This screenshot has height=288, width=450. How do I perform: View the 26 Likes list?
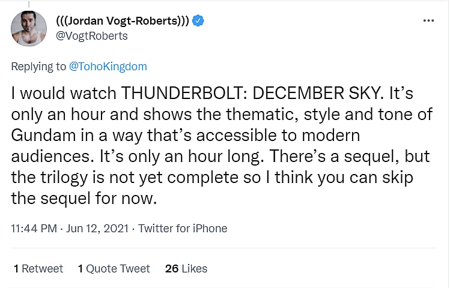pyautogui.click(x=186, y=269)
